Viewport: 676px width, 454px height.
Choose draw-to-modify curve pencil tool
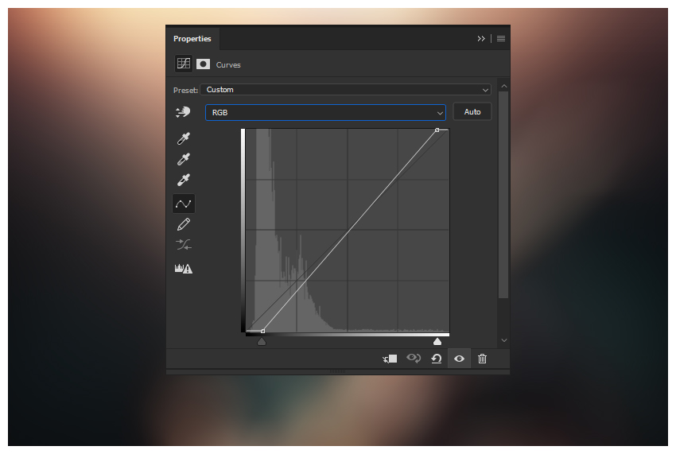click(x=183, y=224)
